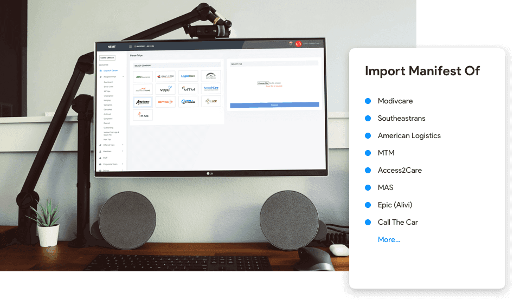Select the EPIC company logo tile
The height and width of the screenshot is (300, 514).
pos(165,102)
